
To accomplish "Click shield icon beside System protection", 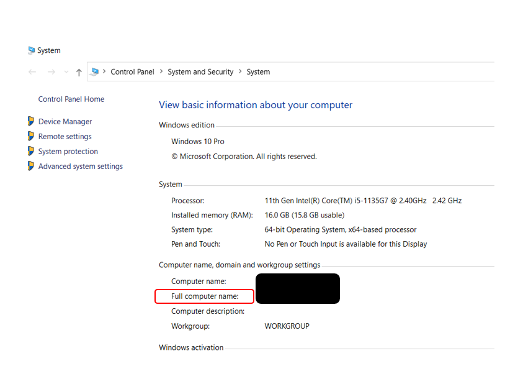I will click(x=31, y=151).
